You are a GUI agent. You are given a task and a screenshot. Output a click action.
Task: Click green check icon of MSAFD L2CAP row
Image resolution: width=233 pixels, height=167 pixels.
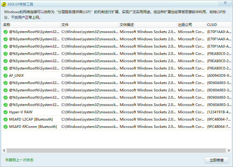(x=6, y=119)
